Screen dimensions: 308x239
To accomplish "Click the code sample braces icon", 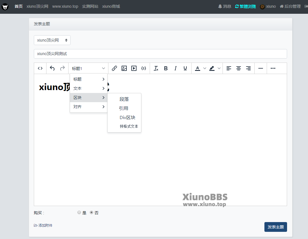I will [144, 68].
